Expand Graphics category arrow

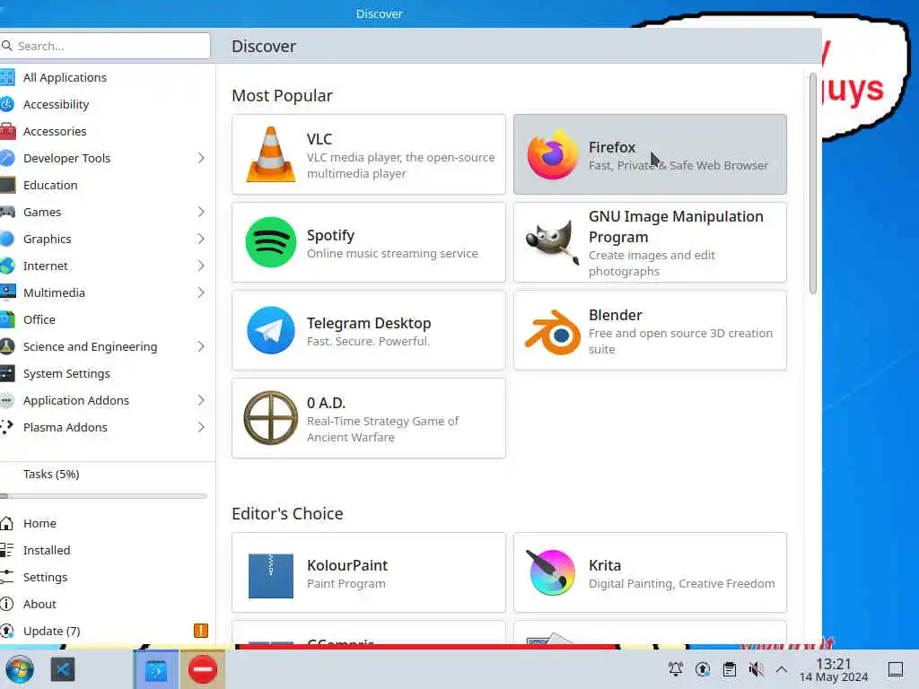coord(201,239)
